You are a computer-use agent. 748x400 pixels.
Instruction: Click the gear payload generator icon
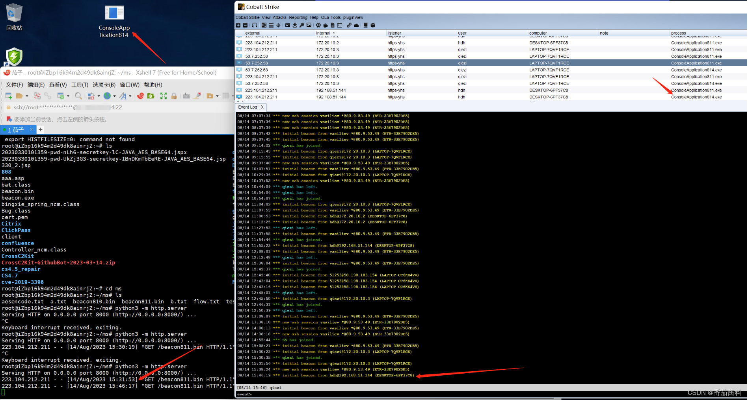318,25
